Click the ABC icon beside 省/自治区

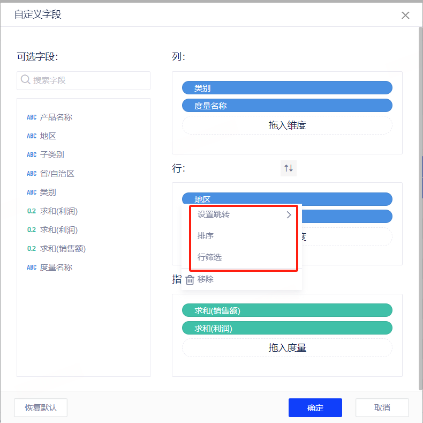click(x=32, y=174)
